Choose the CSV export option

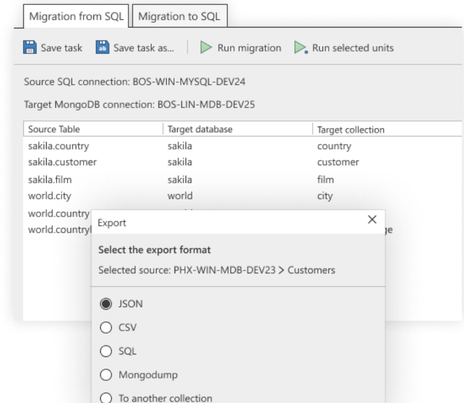104,327
